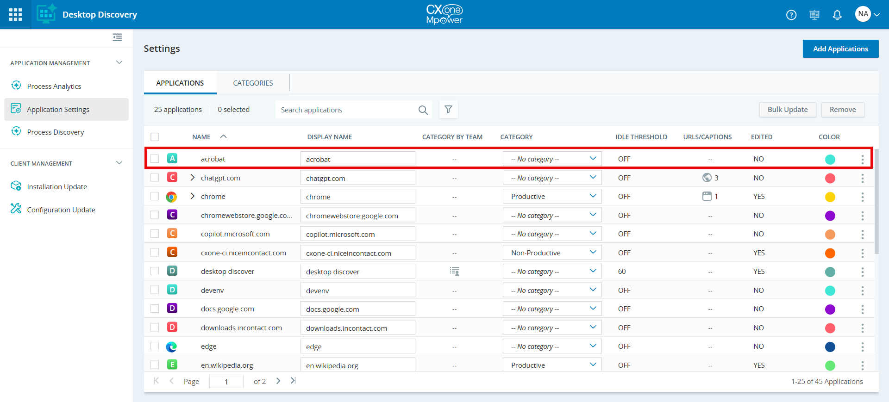889x402 pixels.
Task: Expand the chrome row chevron
Action: point(193,196)
